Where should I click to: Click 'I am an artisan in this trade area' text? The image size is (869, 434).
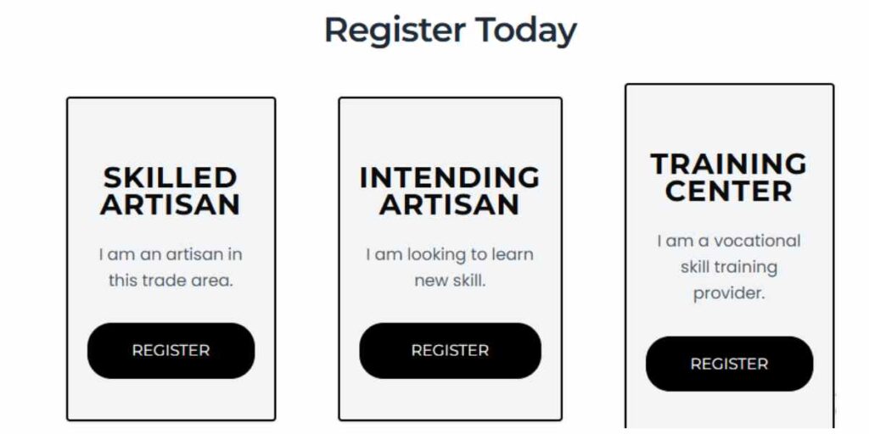coord(171,267)
